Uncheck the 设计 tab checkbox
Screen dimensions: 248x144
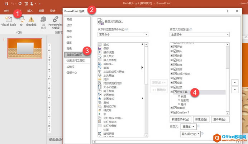(175, 60)
